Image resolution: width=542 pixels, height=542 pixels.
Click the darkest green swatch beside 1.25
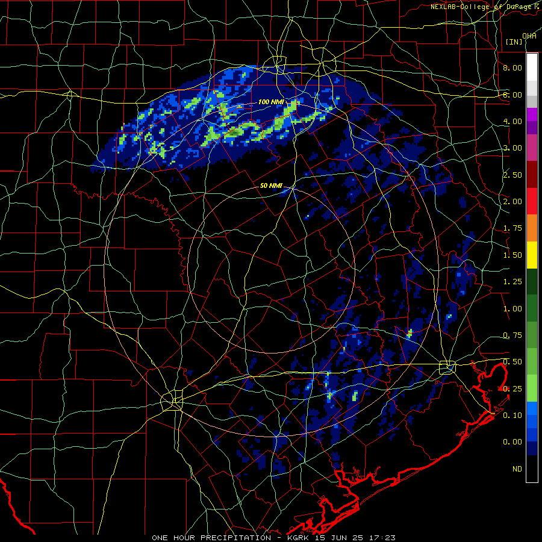(532, 281)
